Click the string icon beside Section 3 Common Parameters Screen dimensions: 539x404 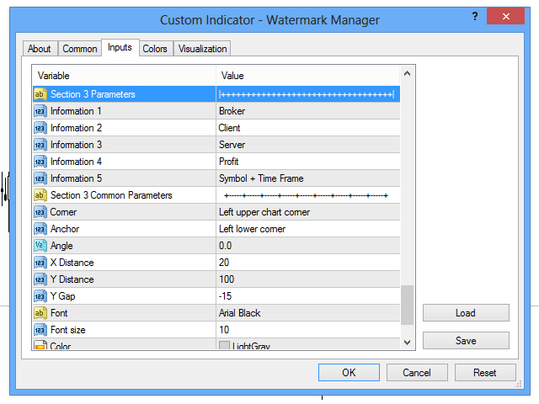40,195
